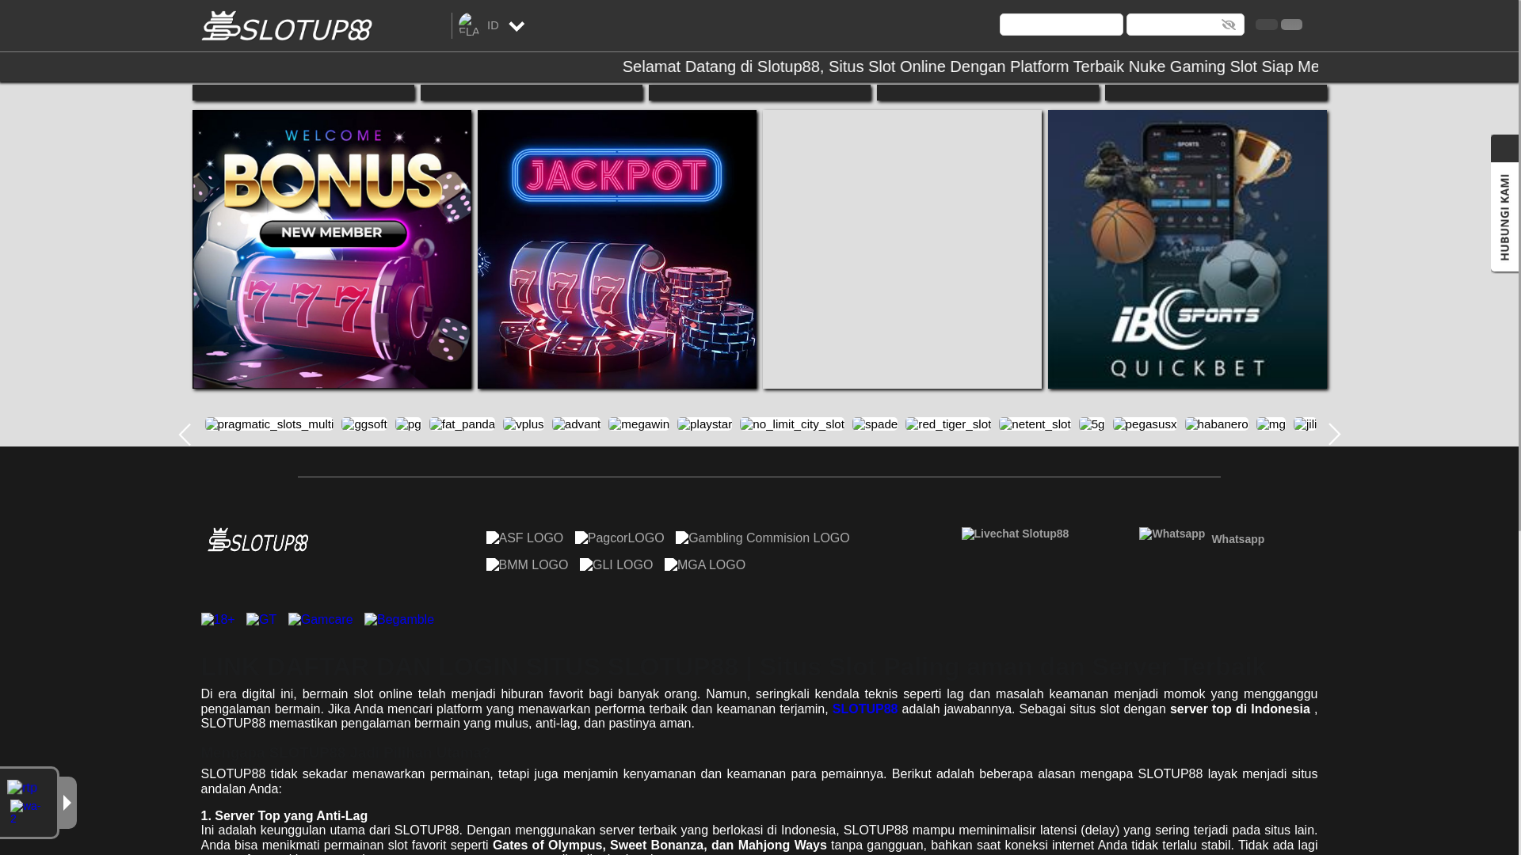Toggle password visibility eye icon
1521x855 pixels.
(x=1229, y=25)
